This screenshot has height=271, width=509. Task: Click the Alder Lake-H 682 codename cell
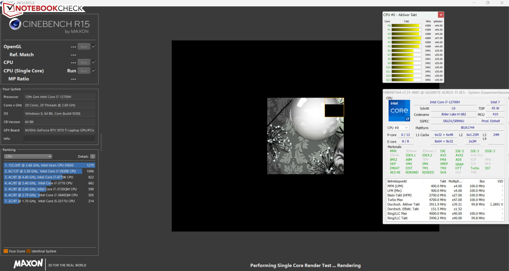point(454,115)
